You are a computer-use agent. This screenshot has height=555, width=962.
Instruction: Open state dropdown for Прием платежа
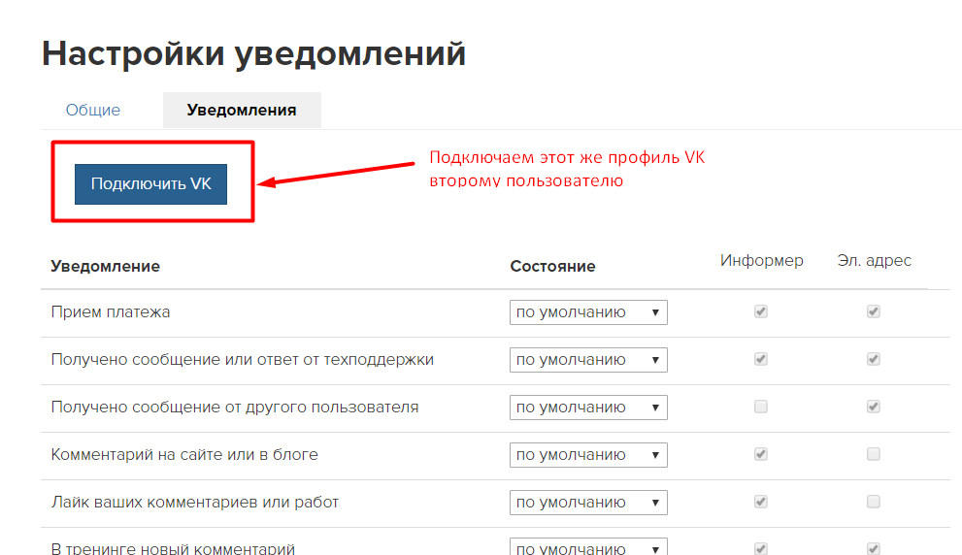pyautogui.click(x=588, y=312)
